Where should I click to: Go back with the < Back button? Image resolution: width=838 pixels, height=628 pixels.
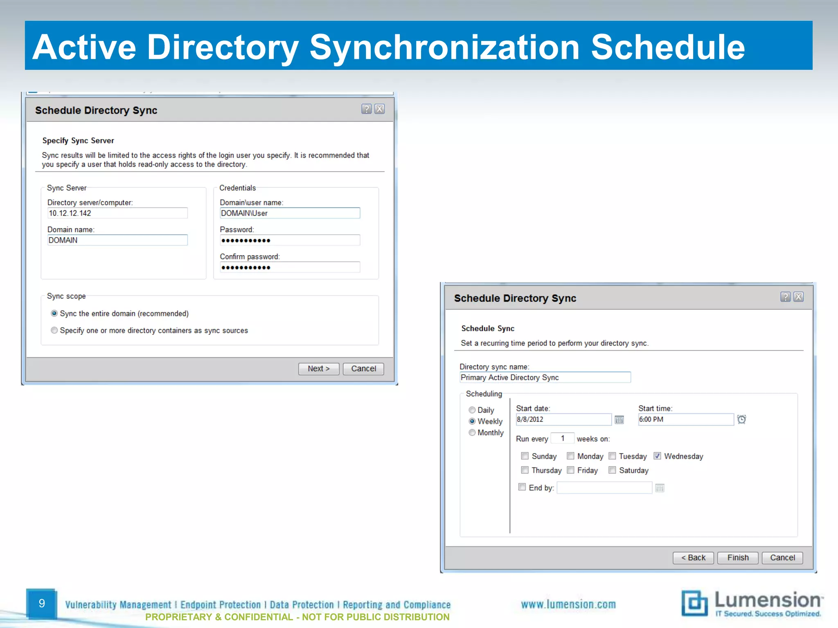pos(693,558)
